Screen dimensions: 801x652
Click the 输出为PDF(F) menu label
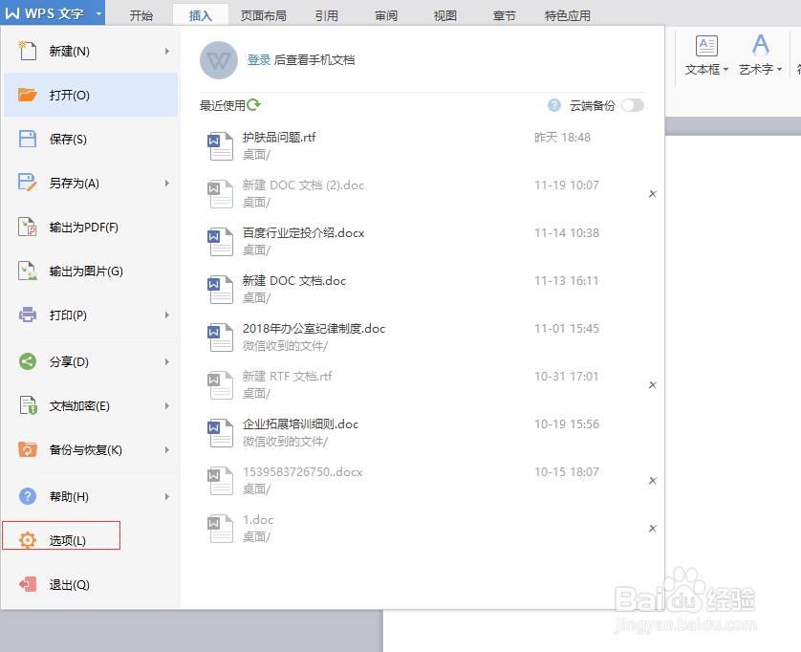point(84,227)
